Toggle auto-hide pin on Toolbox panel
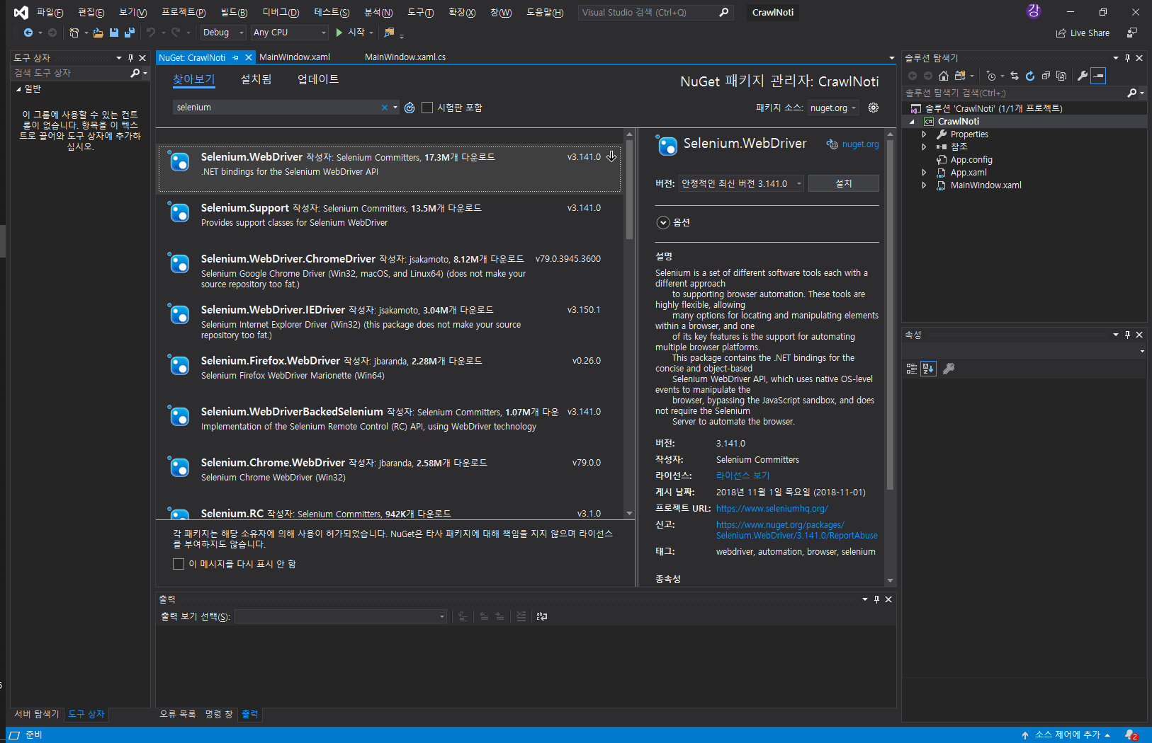The image size is (1152, 743). 130,58
